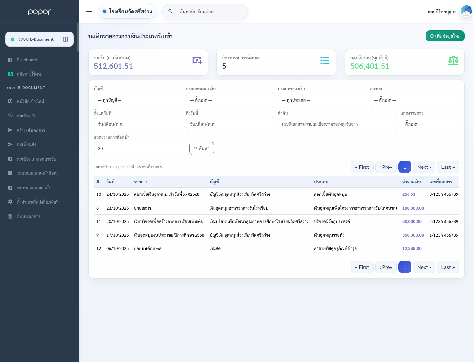Click the คำค้น keyword input field

[x=338, y=124]
